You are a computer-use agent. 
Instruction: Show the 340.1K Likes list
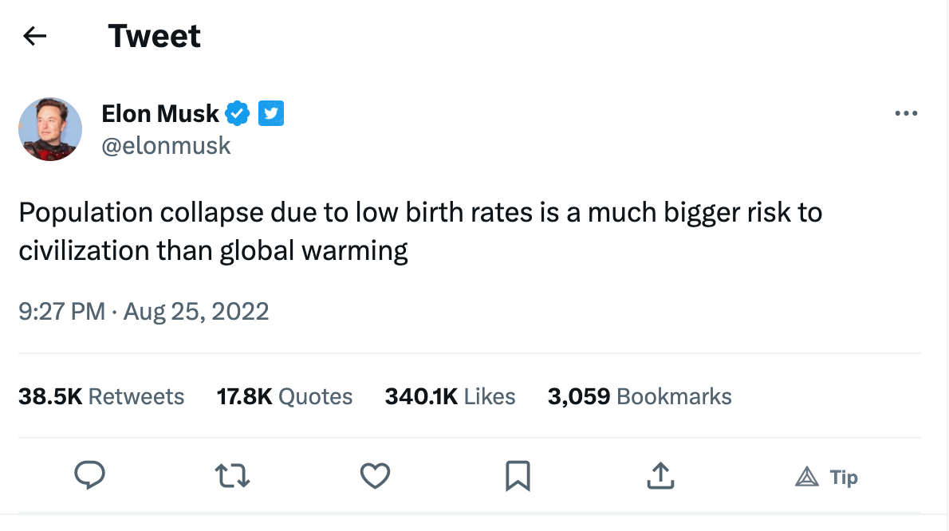pyautogui.click(x=450, y=396)
